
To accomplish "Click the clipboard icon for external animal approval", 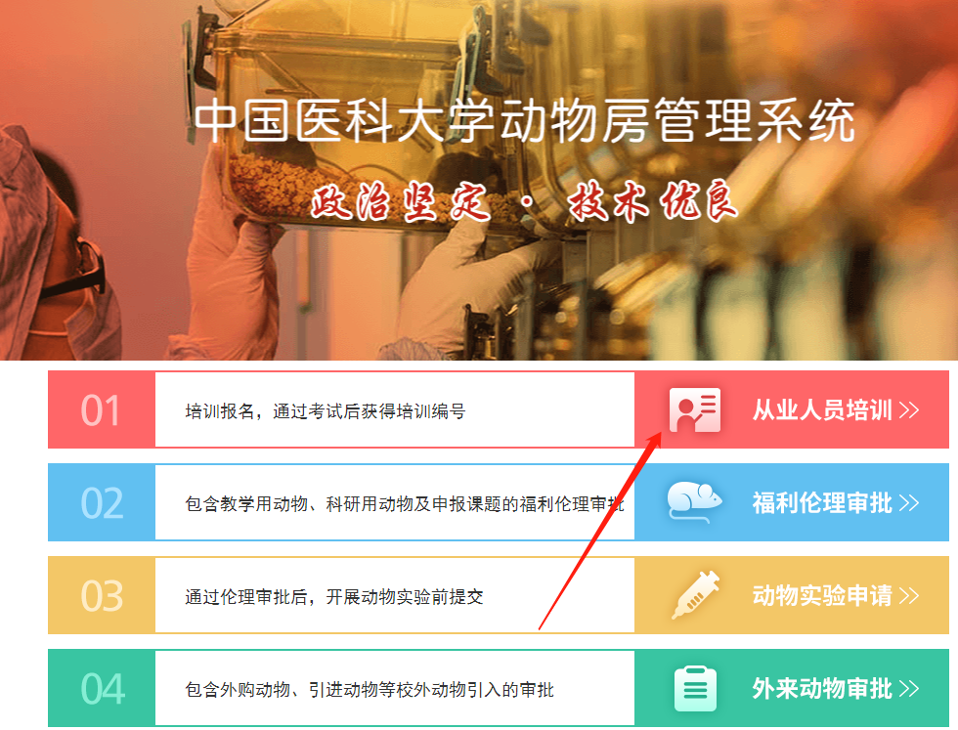I will click(x=695, y=688).
